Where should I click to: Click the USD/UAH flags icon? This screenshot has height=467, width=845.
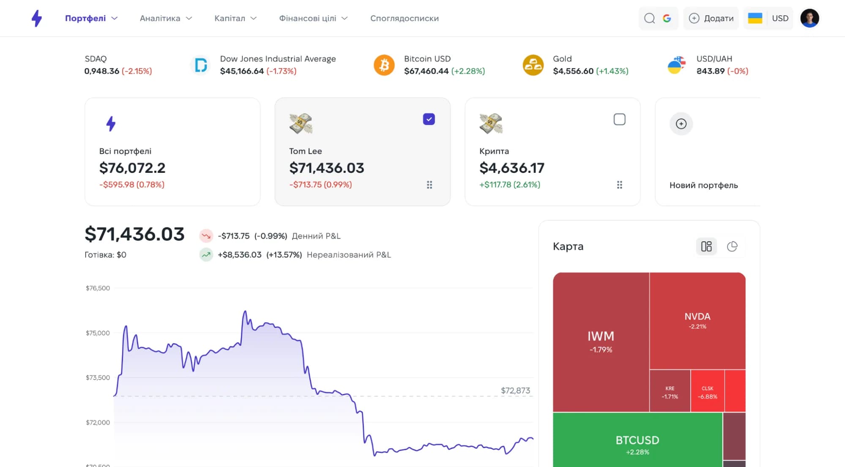pyautogui.click(x=676, y=65)
